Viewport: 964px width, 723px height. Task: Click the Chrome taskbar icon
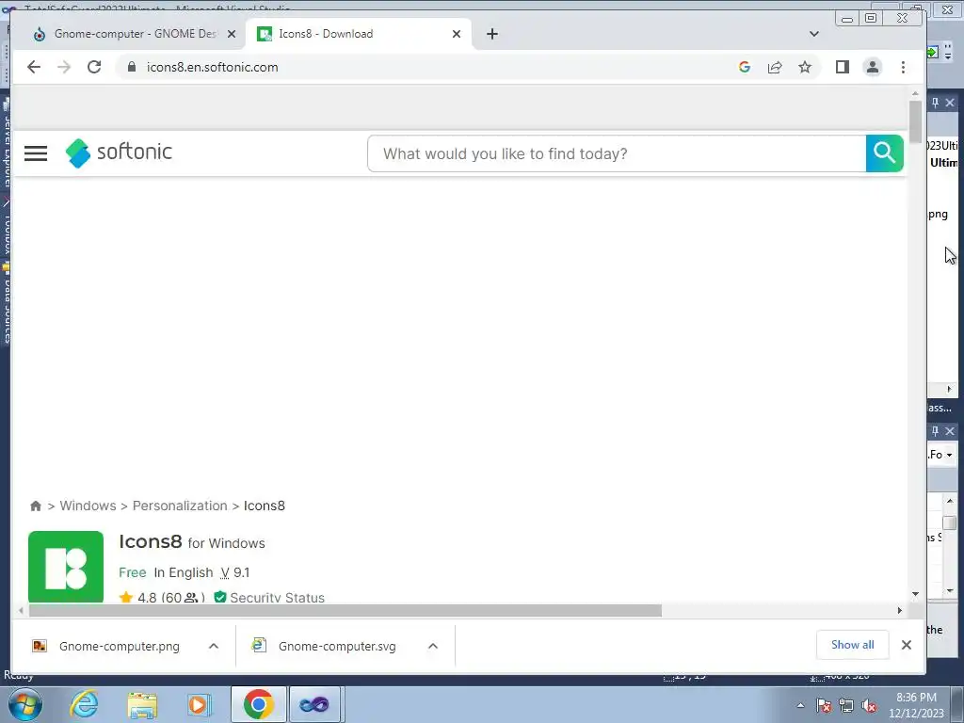258,704
